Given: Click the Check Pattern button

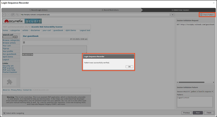Looking at the screenshot, I should click(207, 15).
